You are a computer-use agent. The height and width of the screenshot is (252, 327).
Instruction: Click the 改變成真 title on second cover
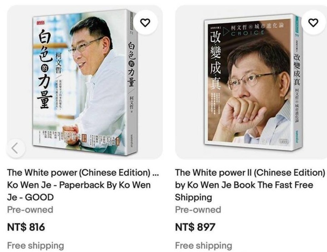[x=215, y=60]
